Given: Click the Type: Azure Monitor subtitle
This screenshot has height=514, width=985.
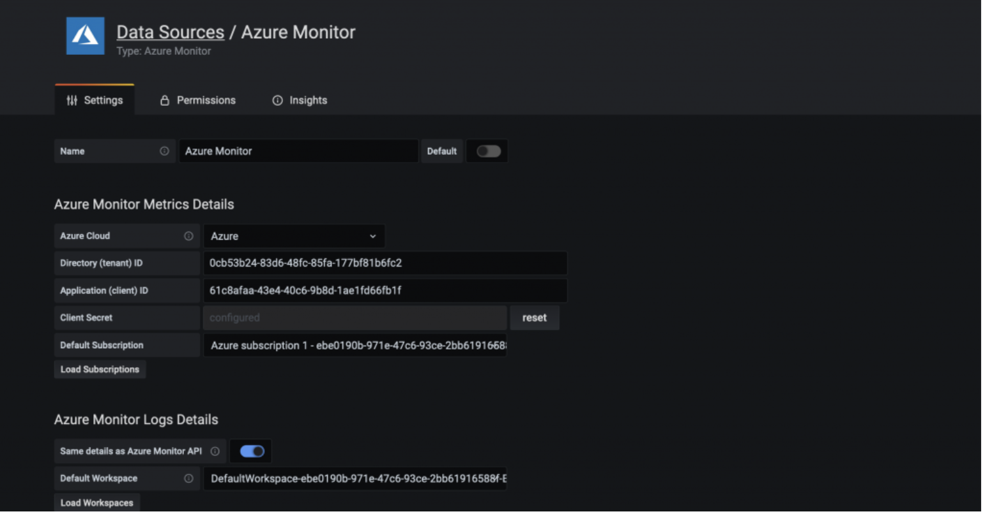Looking at the screenshot, I should point(164,51).
